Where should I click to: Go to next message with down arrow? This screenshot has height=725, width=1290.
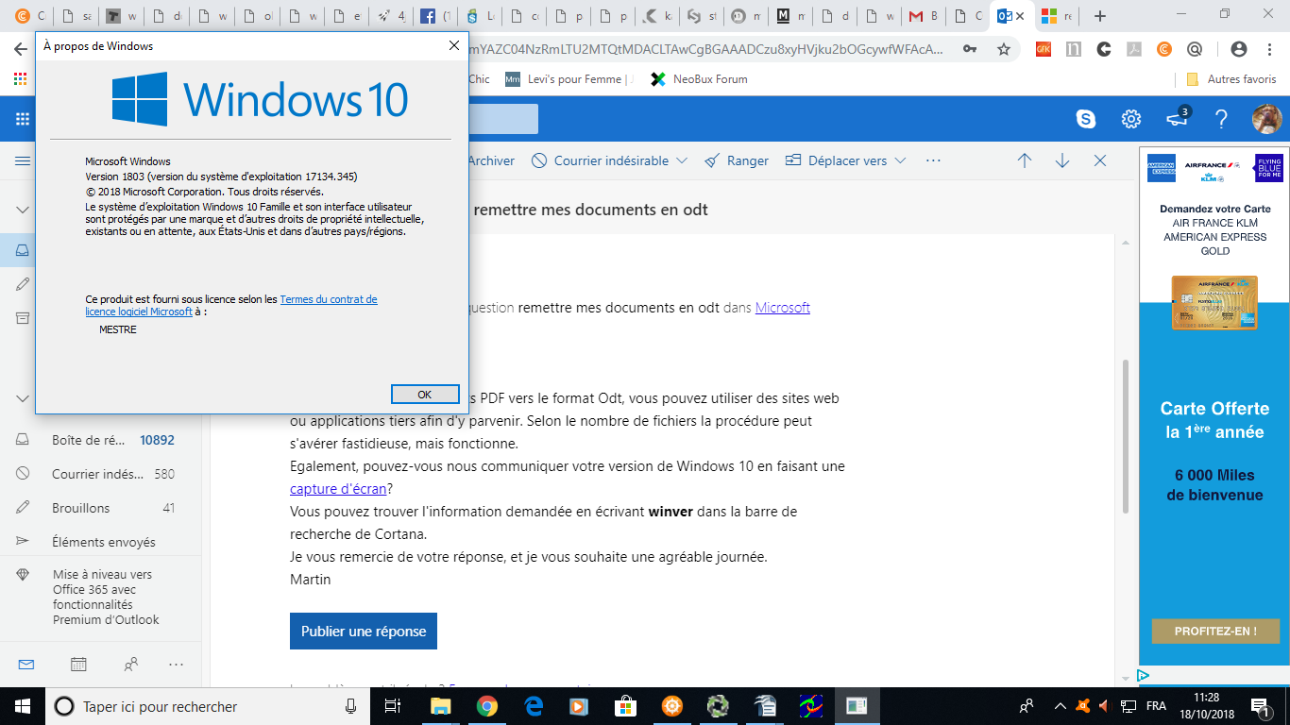coord(1062,161)
